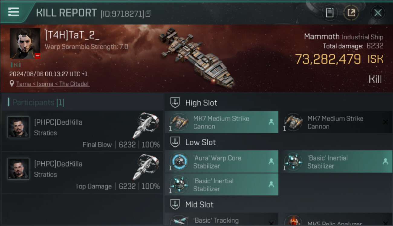The image size is (393, 226).
Task: Open the clipboard notes icon
Action: pos(330,13)
